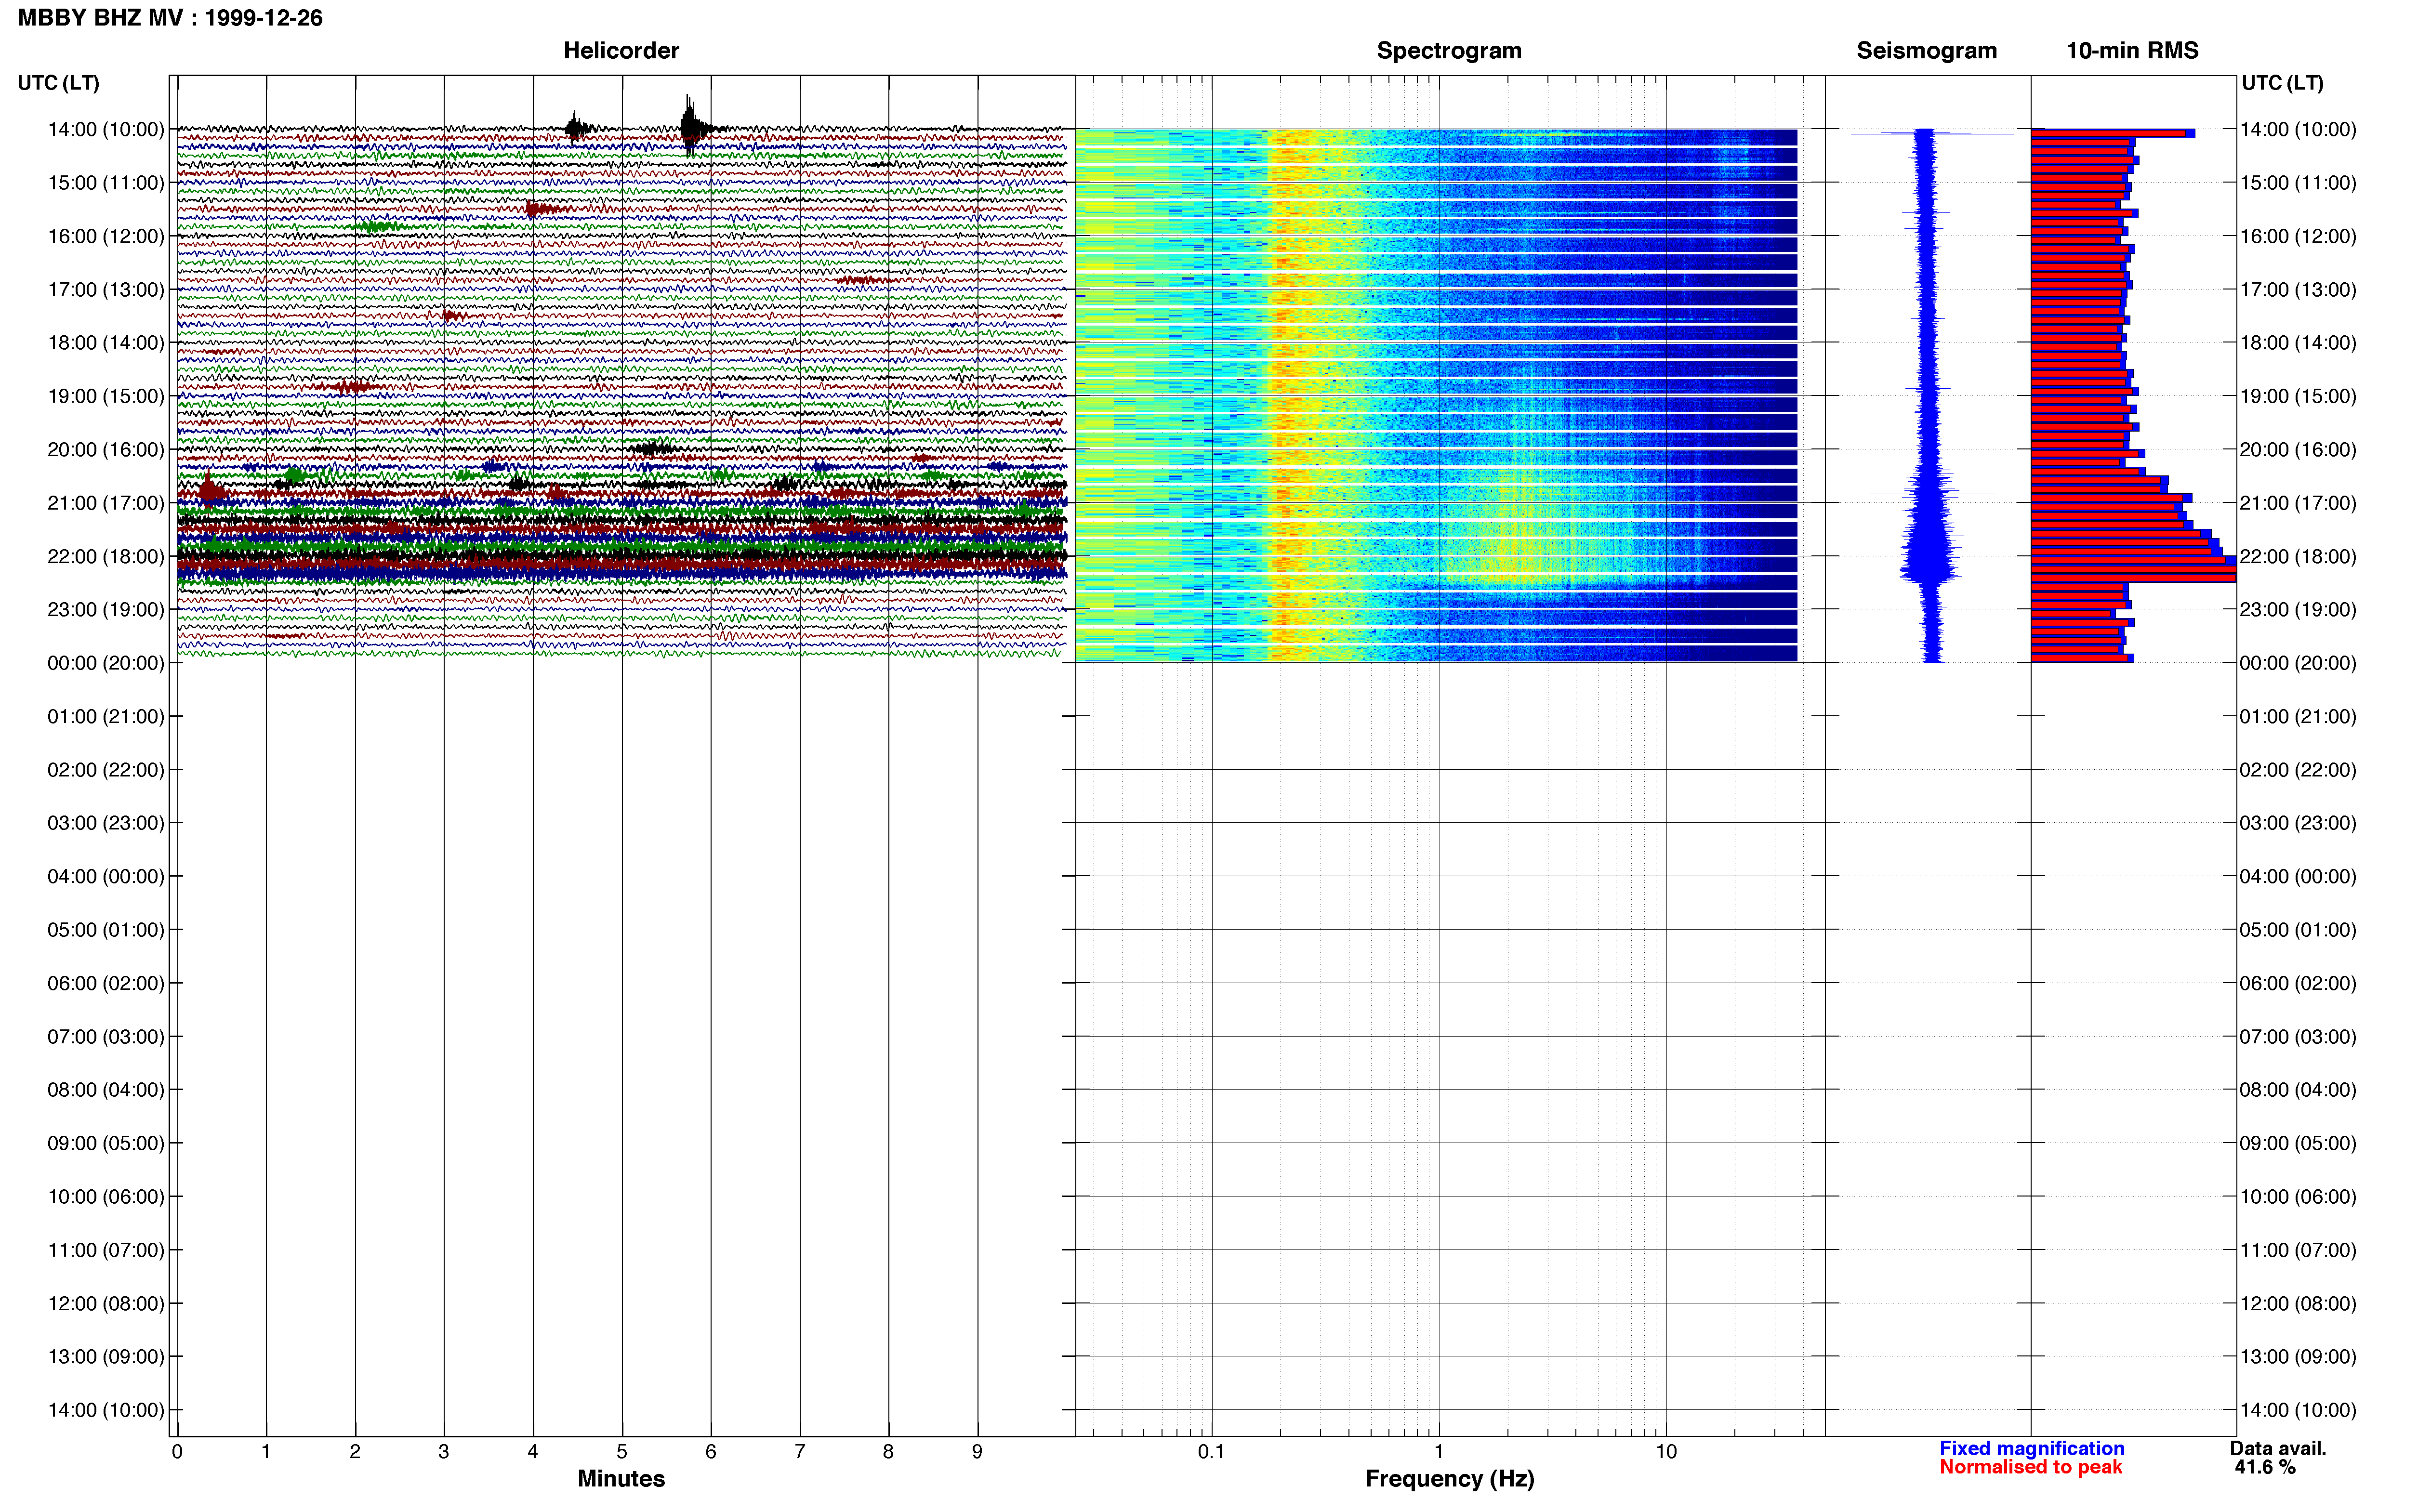
Task: Click RMS-side time label "23:00 (19:00)"
Action: point(2298,609)
